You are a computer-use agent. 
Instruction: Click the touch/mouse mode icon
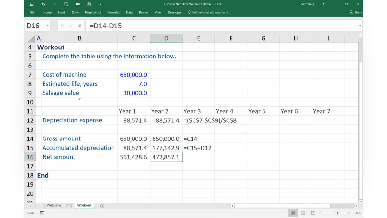[x=66, y=4]
